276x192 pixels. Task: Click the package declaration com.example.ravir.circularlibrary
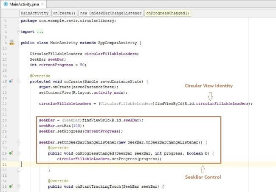point(77,21)
